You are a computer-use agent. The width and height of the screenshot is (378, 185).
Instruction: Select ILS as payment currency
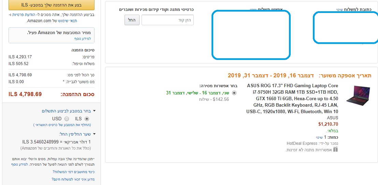tap(87, 119)
